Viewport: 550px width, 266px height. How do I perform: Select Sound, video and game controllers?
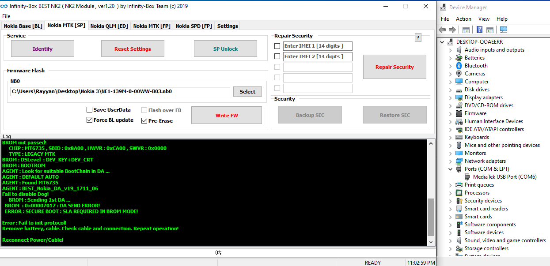(505, 240)
